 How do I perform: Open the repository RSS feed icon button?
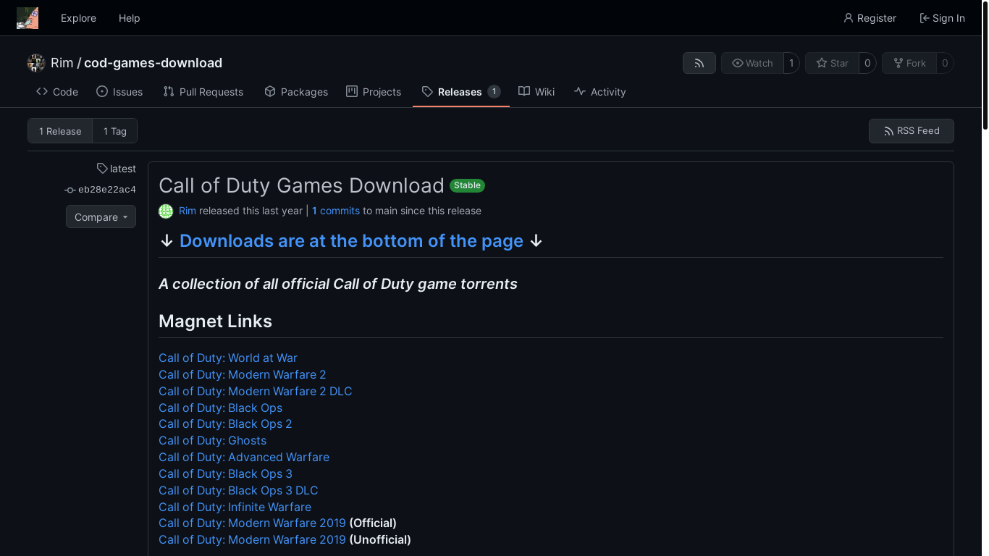click(x=699, y=63)
